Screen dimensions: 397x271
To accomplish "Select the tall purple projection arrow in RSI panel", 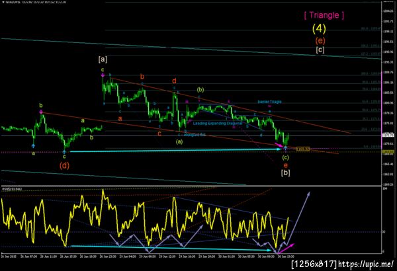I will (299, 218).
